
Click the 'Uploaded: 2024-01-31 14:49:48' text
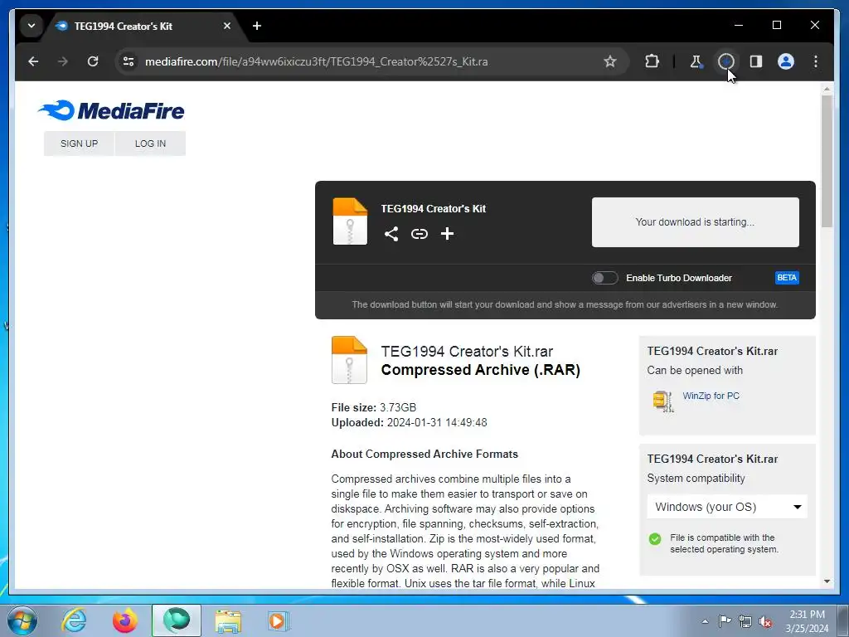pyautogui.click(x=409, y=422)
